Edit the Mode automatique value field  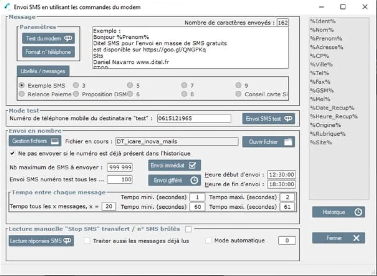coord(287,240)
